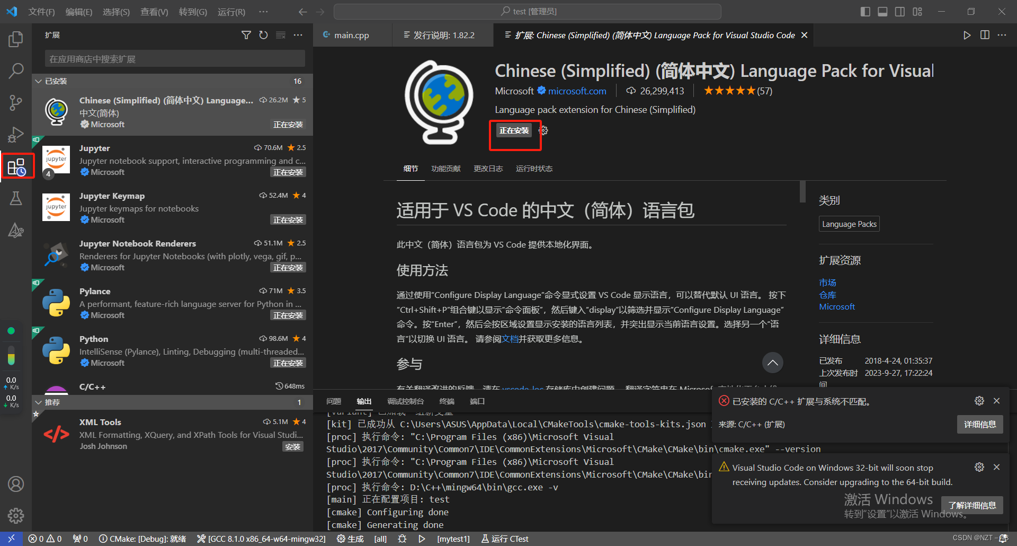Click 了解详细信息 on 32-bit warning

point(971,505)
